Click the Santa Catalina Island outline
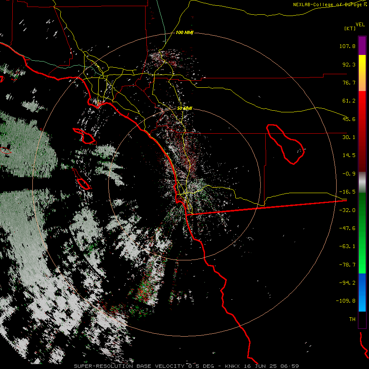 click(x=84, y=136)
